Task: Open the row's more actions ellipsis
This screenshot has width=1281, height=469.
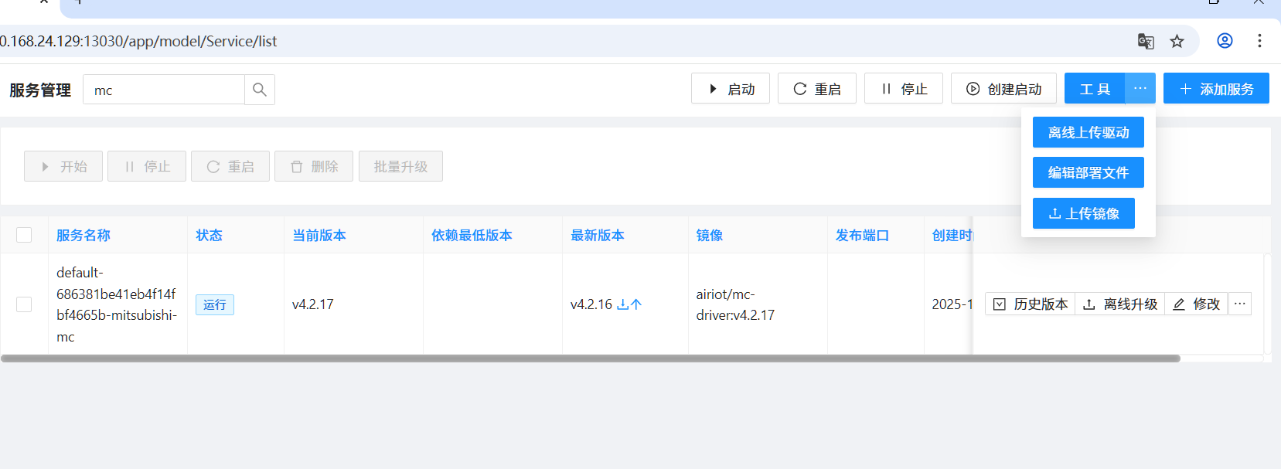Action: point(1239,304)
